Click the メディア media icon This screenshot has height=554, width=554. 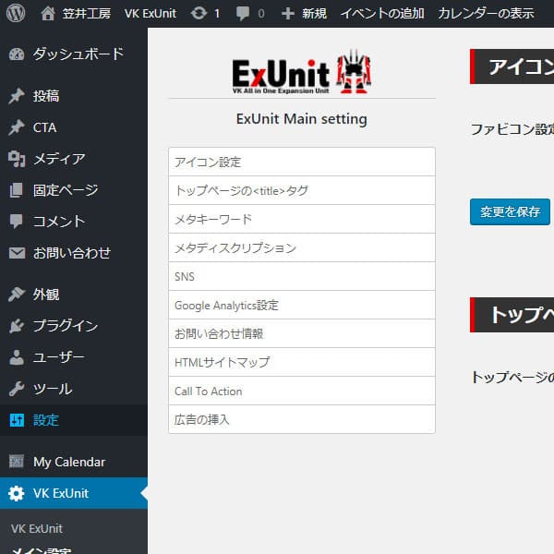pos(17,159)
